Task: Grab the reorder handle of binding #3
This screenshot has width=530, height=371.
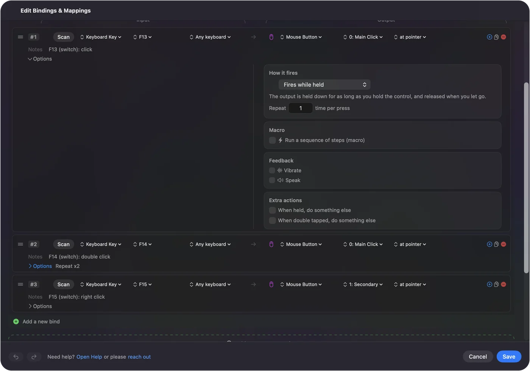Action: [x=20, y=284]
